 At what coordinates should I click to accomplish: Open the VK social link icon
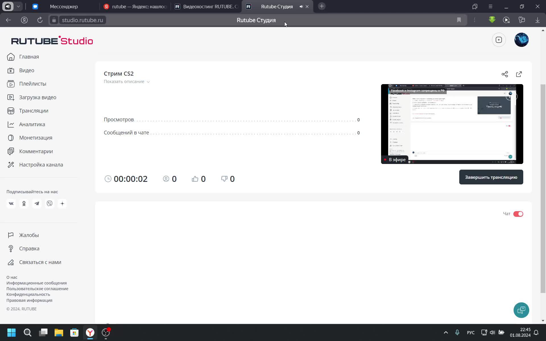point(11,203)
